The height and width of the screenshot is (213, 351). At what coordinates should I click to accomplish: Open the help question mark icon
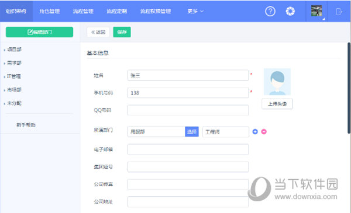coord(270,11)
